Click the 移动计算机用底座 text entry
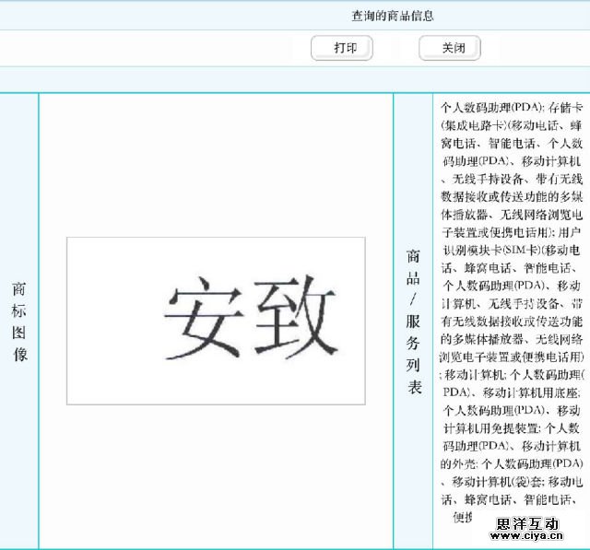This screenshot has width=590, height=550. click(x=532, y=392)
